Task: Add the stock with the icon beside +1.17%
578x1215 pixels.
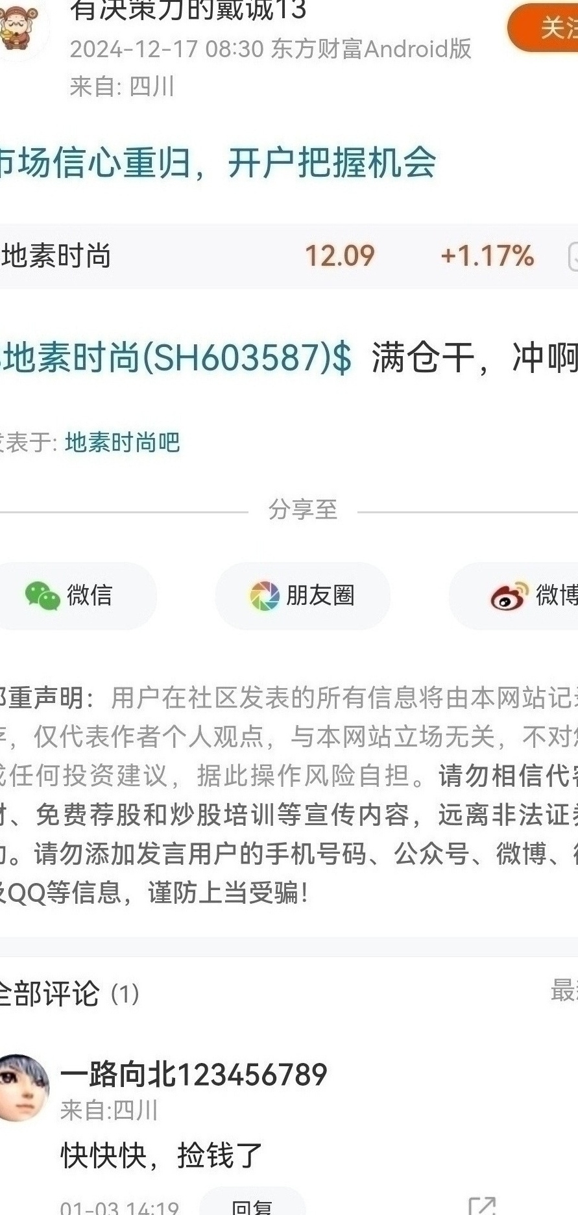Action: pos(573,256)
